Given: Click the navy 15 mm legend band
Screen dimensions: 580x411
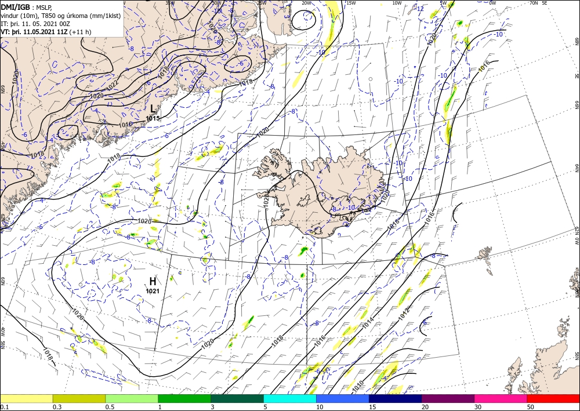Looking at the screenshot, I should coord(396,398).
